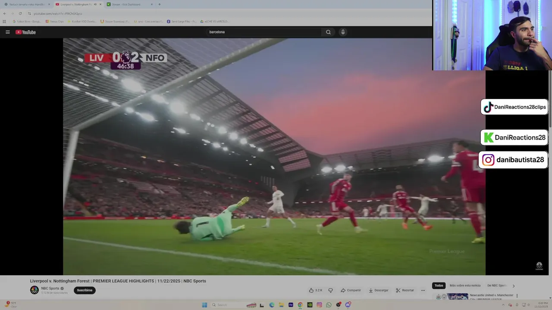Image resolution: width=552 pixels, height=310 pixels.
Task: Switch to Reducir tamaño video HandBrake tab
Action: tap(27, 4)
